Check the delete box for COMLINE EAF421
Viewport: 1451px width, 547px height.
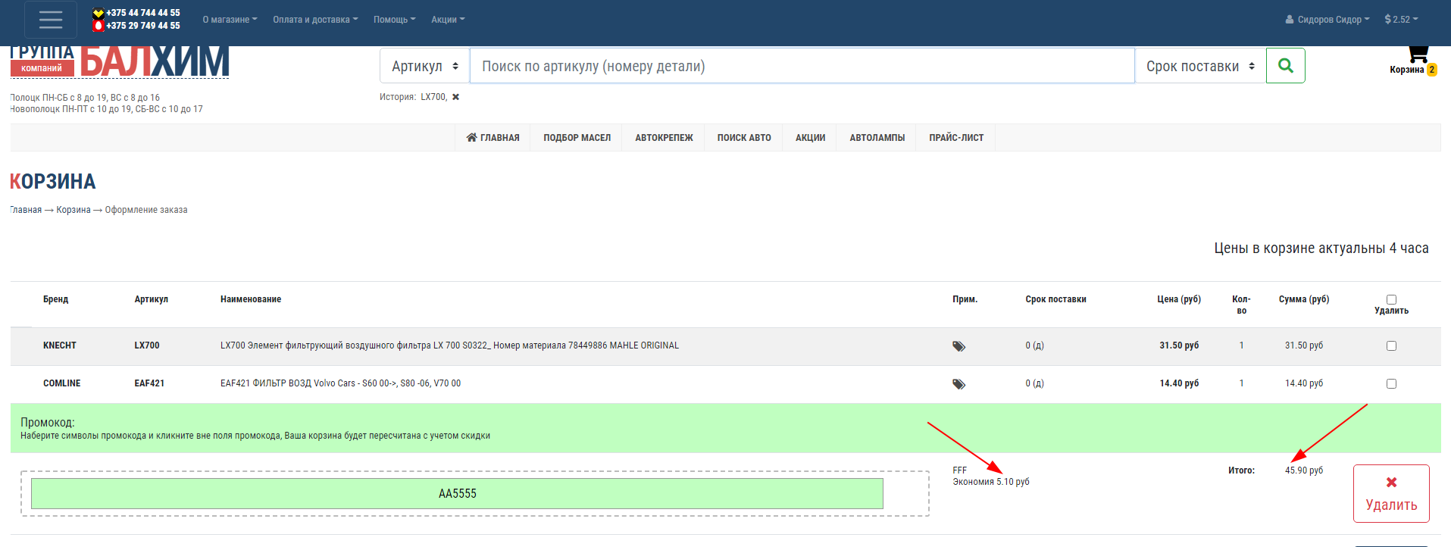click(x=1391, y=383)
